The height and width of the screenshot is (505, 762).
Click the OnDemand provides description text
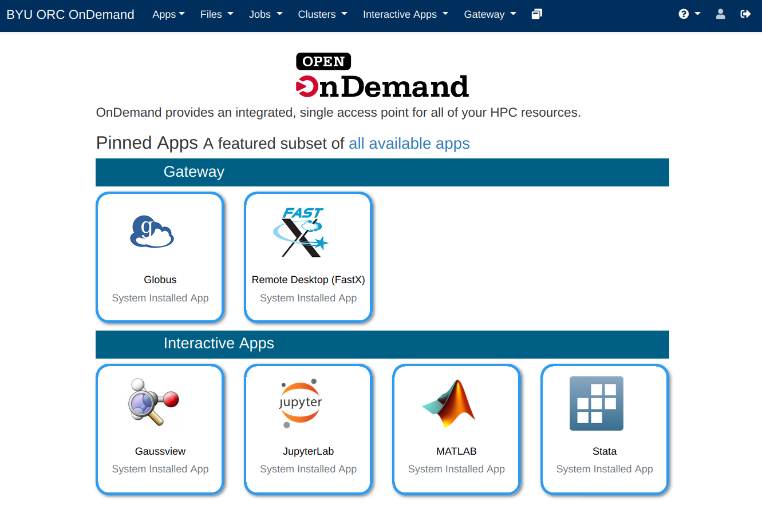pyautogui.click(x=338, y=113)
